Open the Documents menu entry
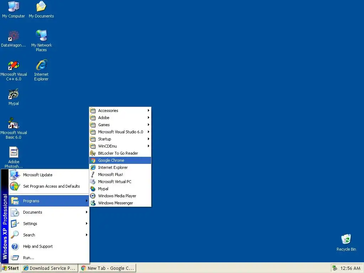The height and width of the screenshot is (273, 364). 49,212
